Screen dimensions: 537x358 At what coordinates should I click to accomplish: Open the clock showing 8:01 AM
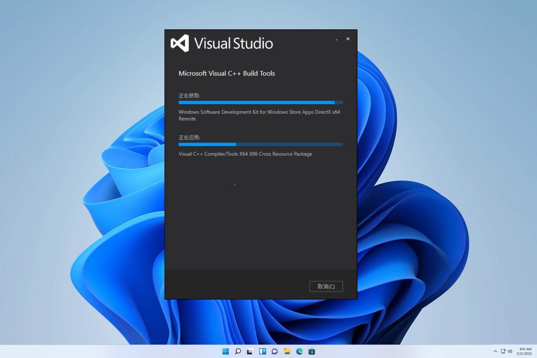524,351
